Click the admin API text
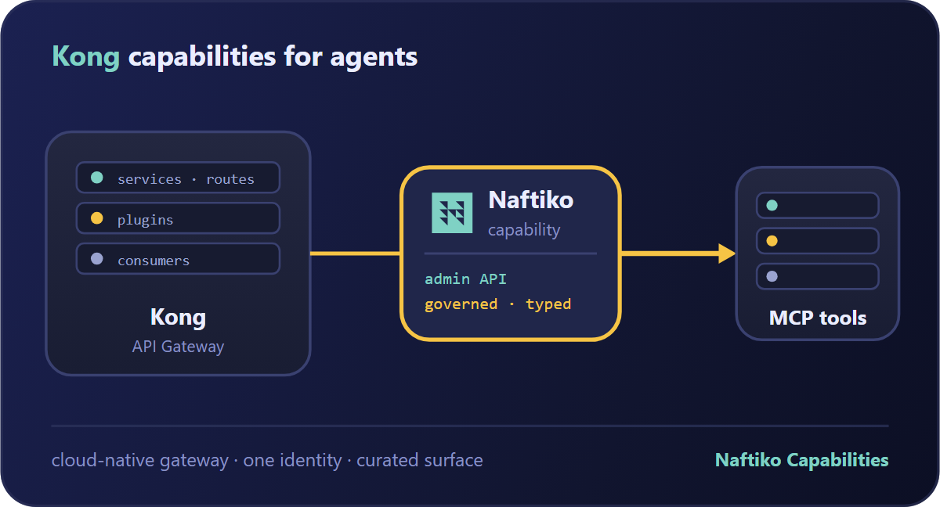Screen dimensions: 940x507 [466, 279]
